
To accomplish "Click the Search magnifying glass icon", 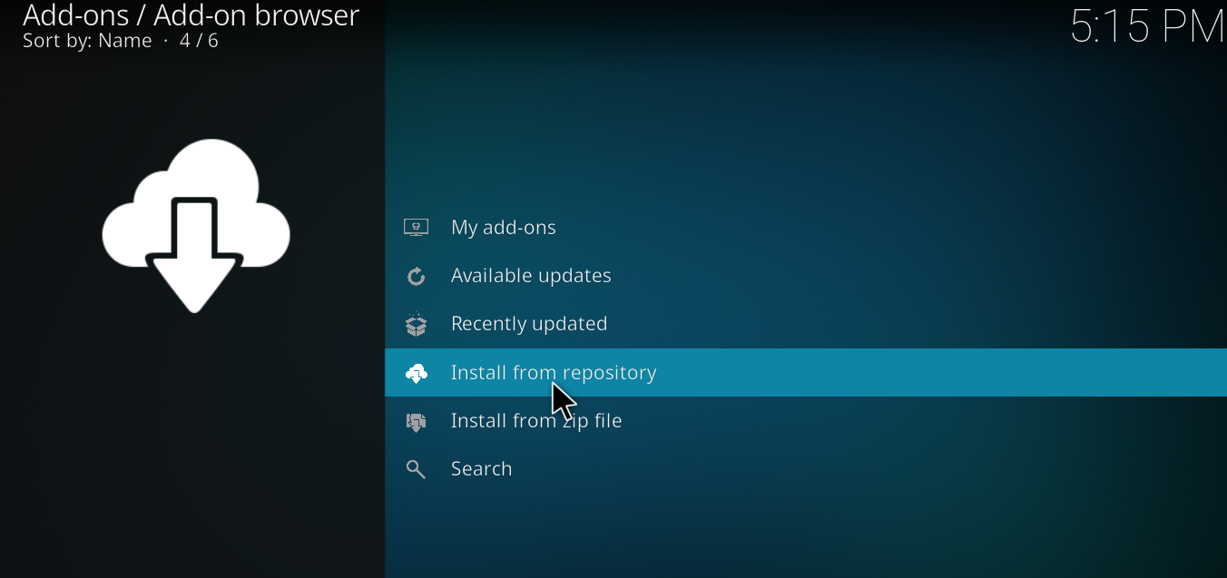I will click(x=416, y=469).
